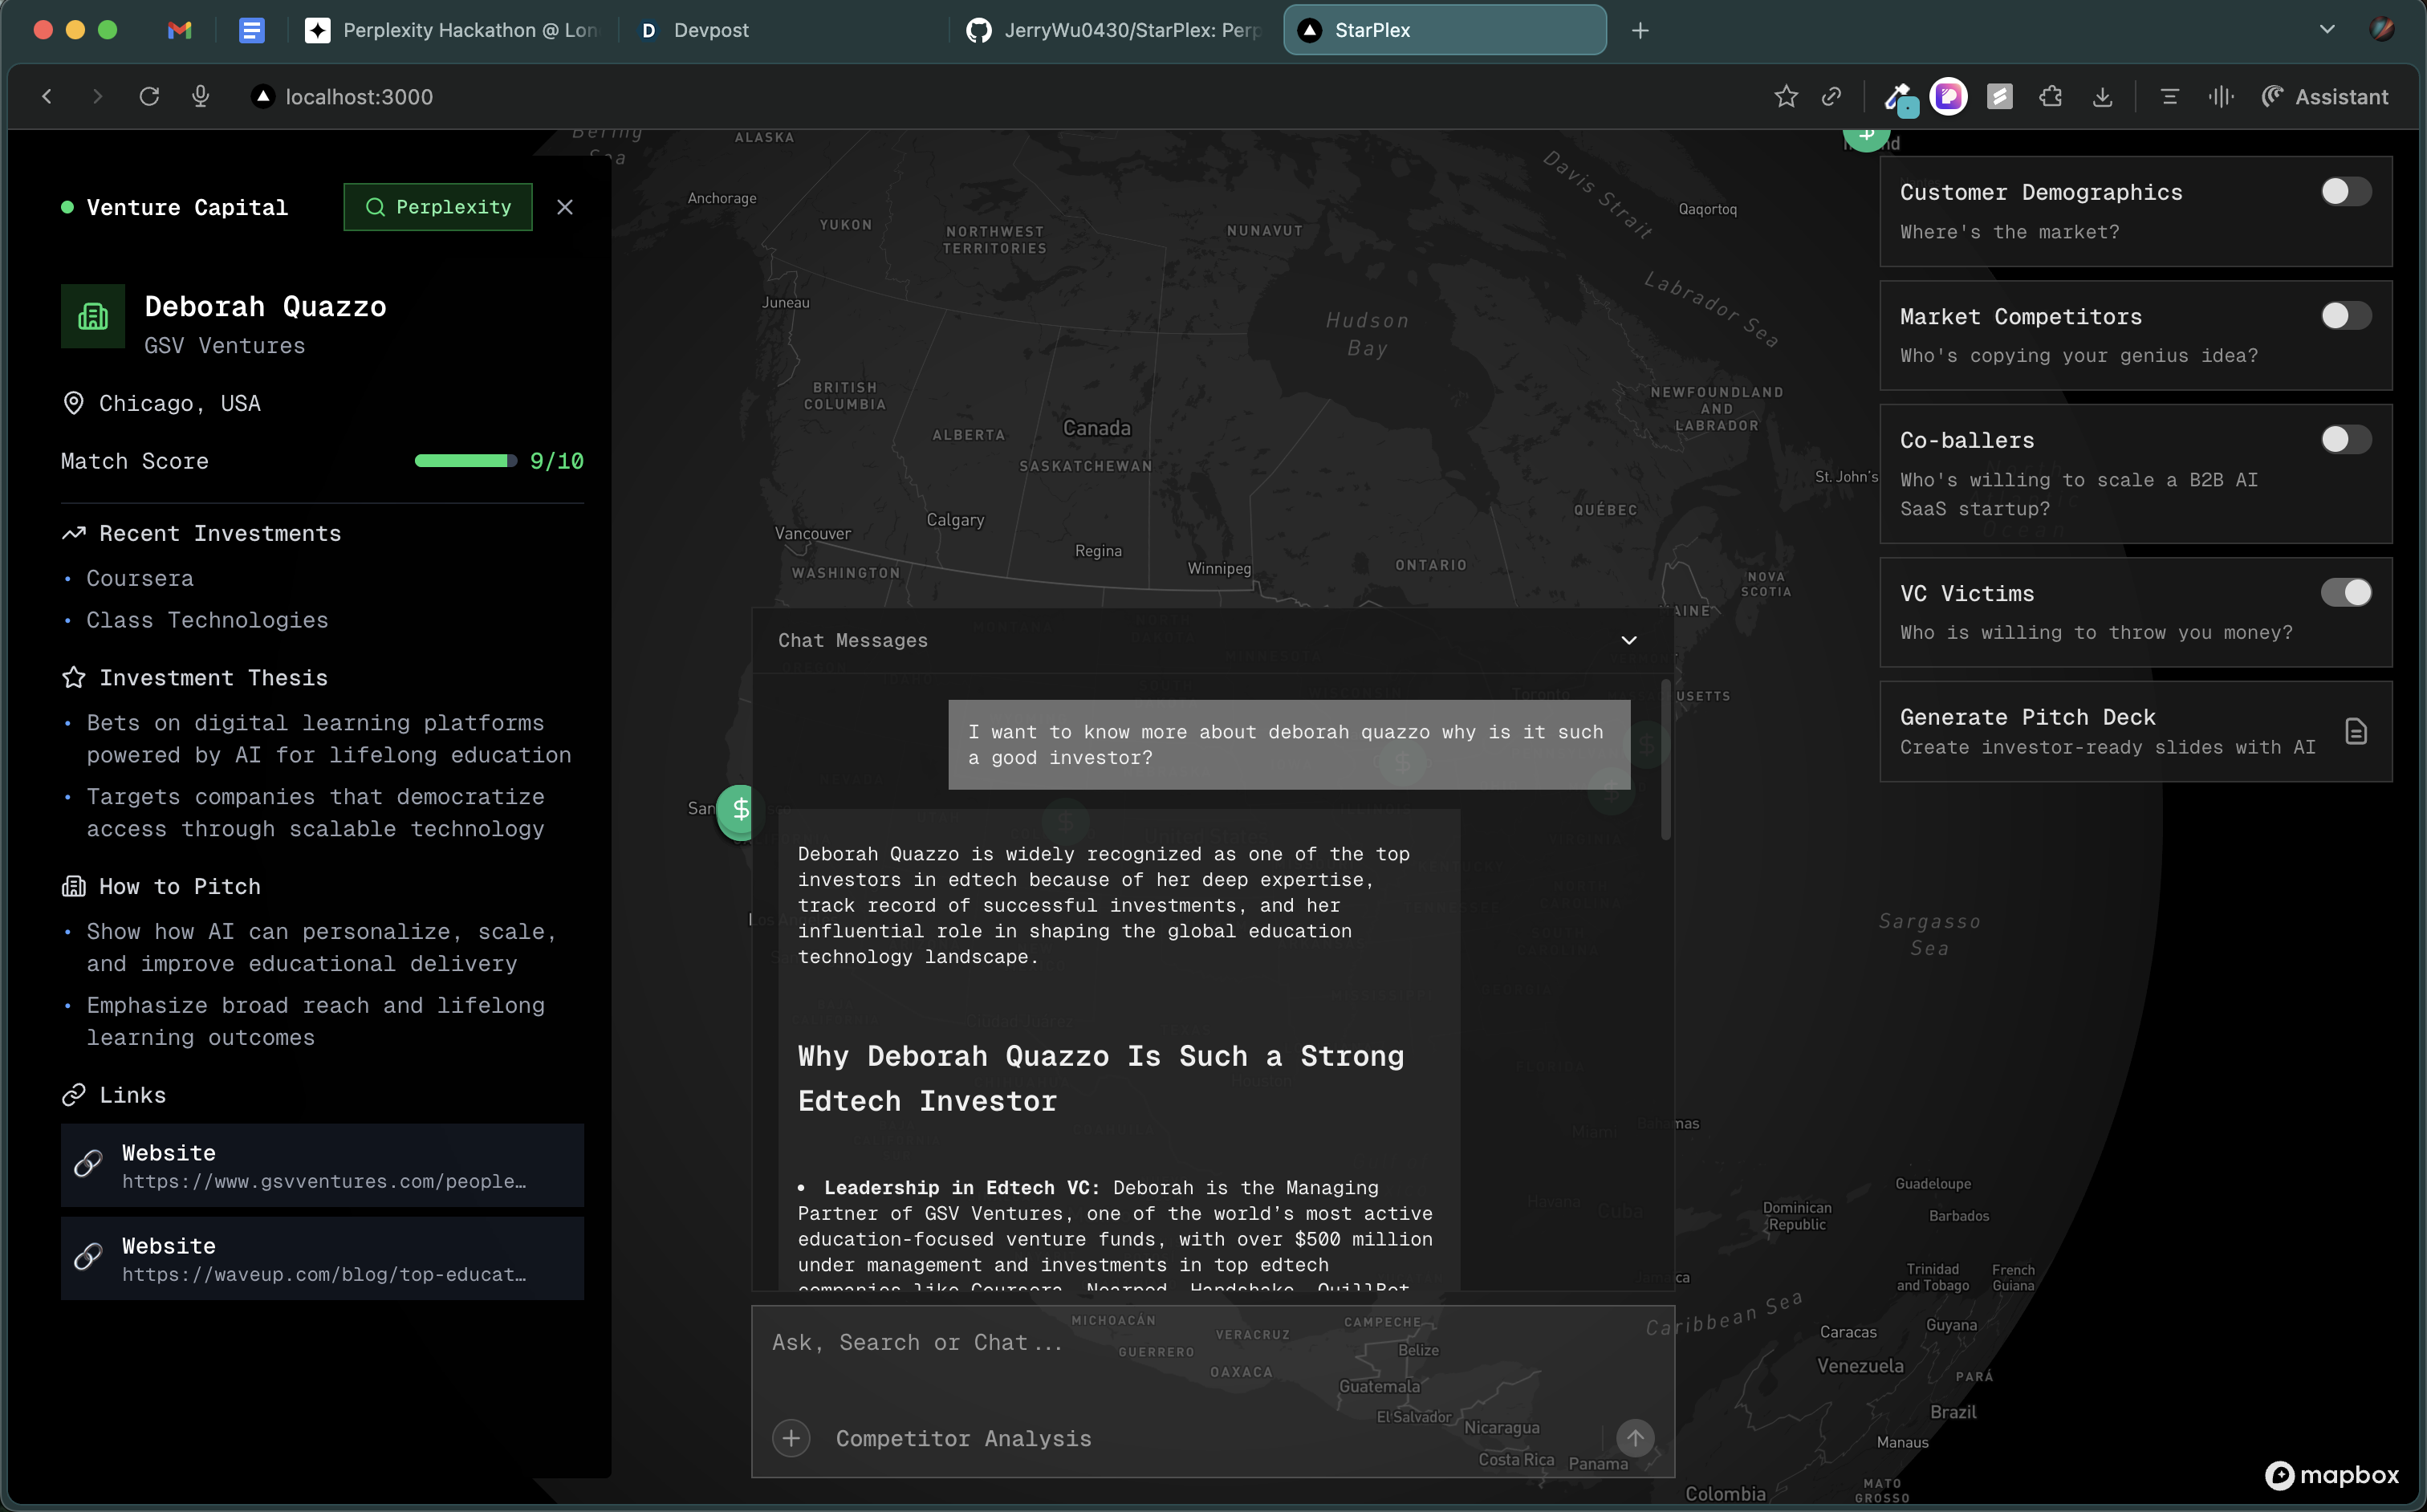The image size is (2427, 1512).
Task: Bookmark page with the star icon
Action: [1785, 97]
